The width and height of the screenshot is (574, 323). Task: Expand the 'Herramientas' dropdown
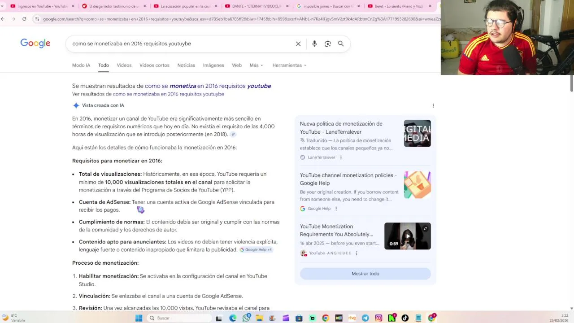(x=289, y=65)
